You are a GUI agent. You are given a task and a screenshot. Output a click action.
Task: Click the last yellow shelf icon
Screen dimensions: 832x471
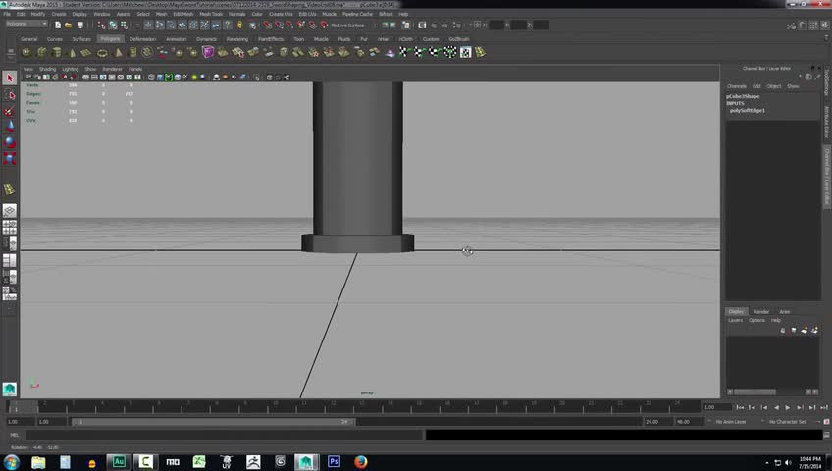point(480,52)
